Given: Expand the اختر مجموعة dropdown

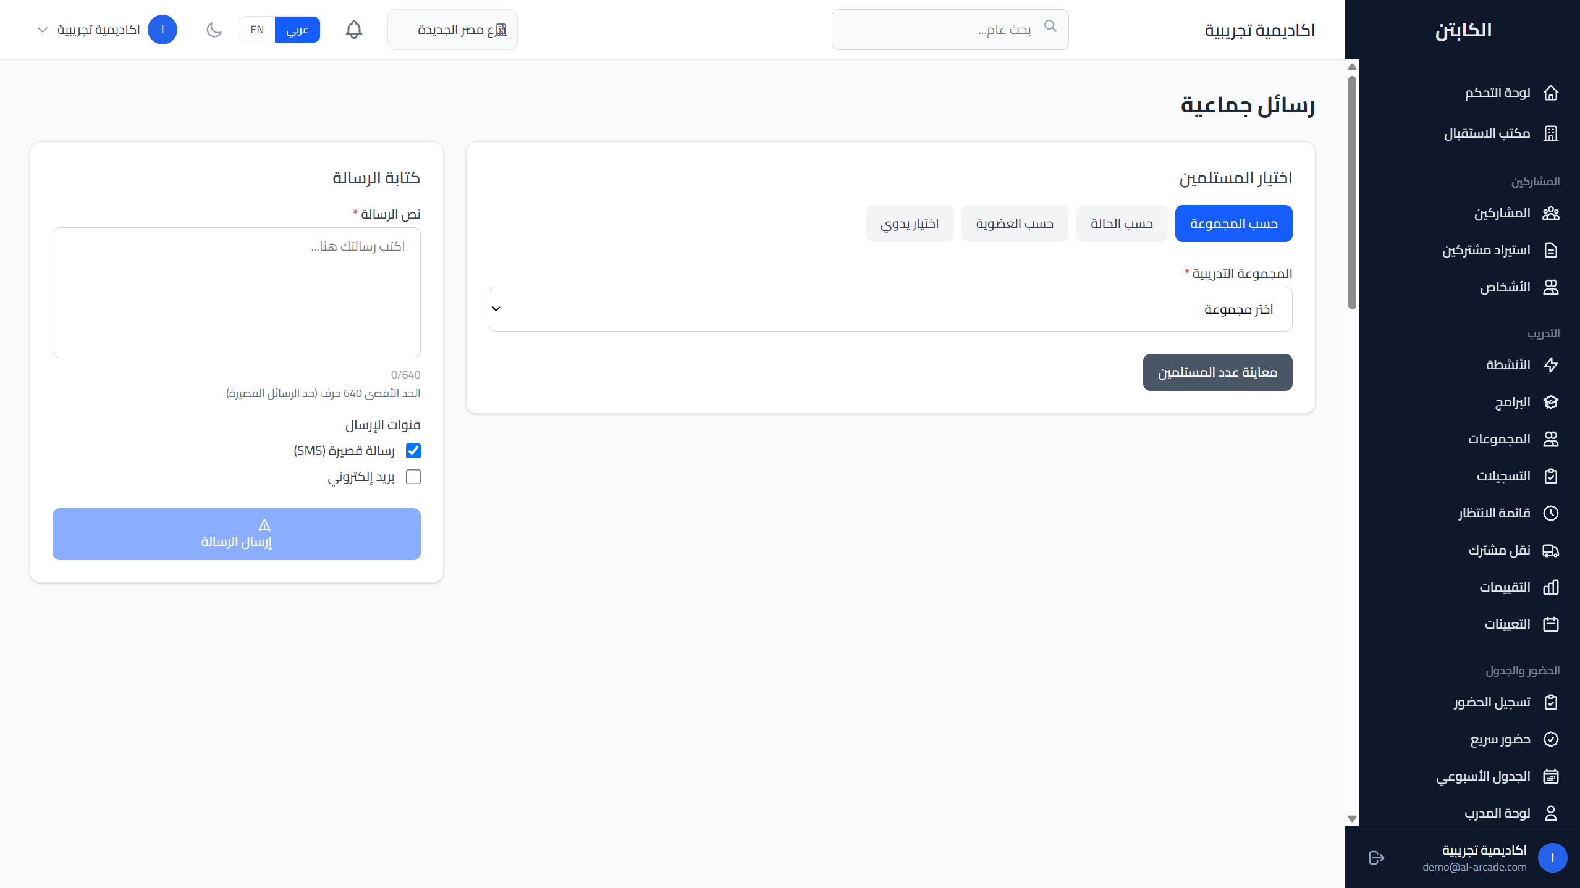Looking at the screenshot, I should click(x=890, y=309).
